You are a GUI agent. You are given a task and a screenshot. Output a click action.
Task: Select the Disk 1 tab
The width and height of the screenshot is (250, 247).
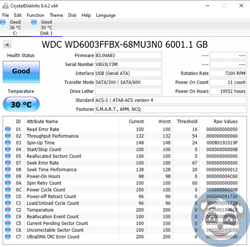pos(46,28)
